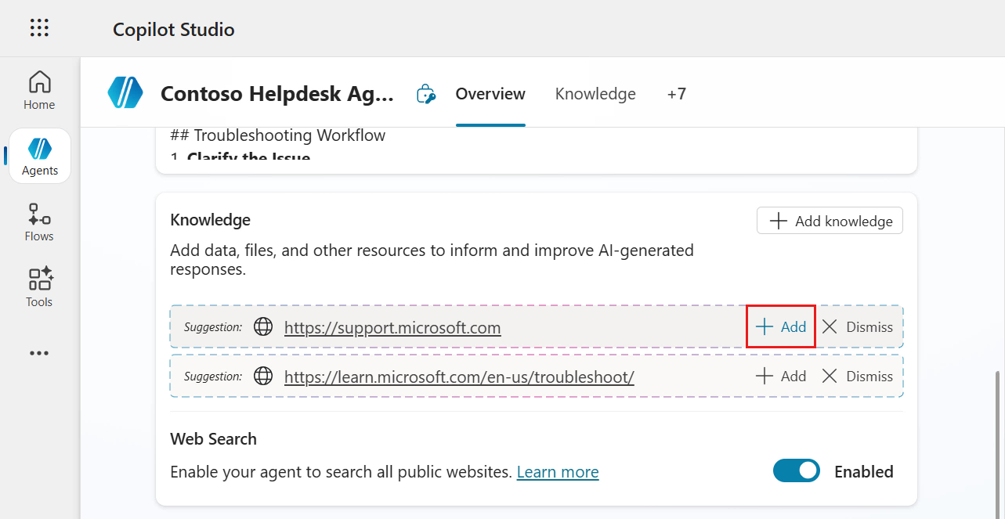Image resolution: width=1005 pixels, height=519 pixels.
Task: Open the https://support.microsoft.com link
Action: click(x=392, y=327)
